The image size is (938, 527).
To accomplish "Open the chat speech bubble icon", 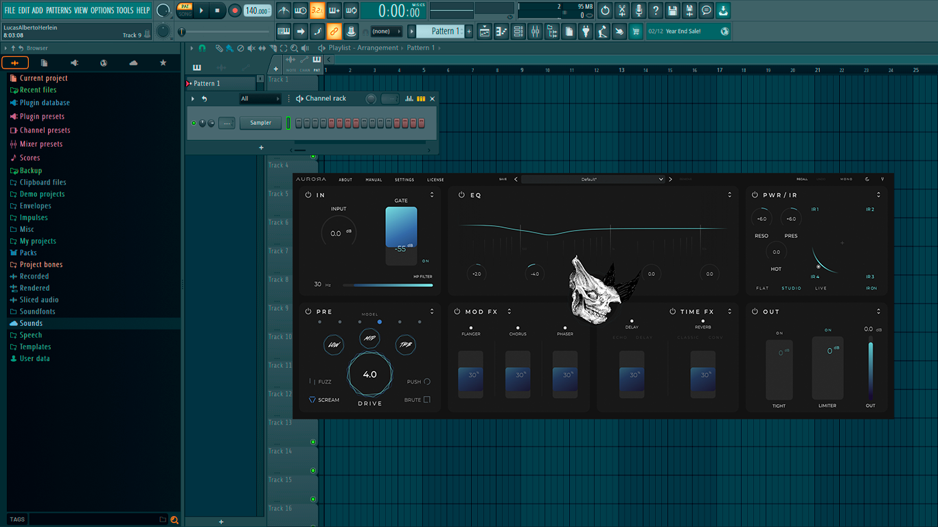I will (x=706, y=10).
